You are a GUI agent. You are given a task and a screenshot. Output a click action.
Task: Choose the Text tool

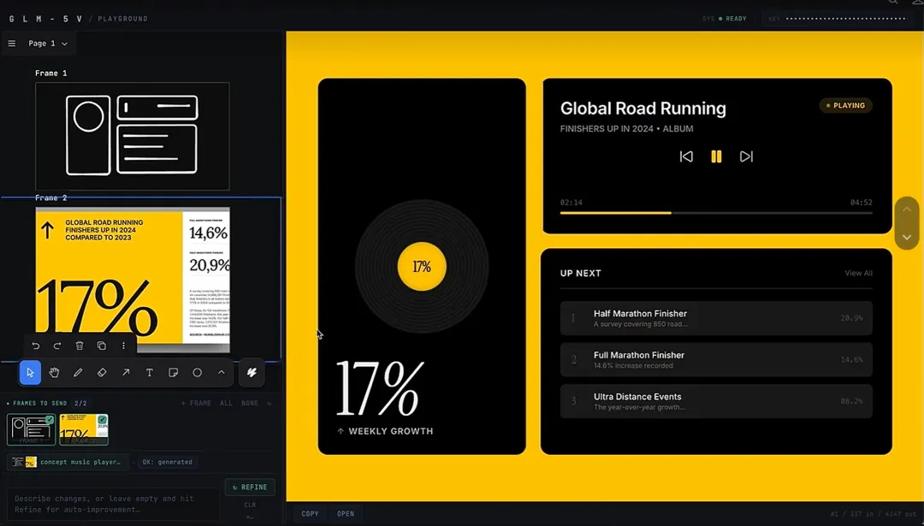150,372
